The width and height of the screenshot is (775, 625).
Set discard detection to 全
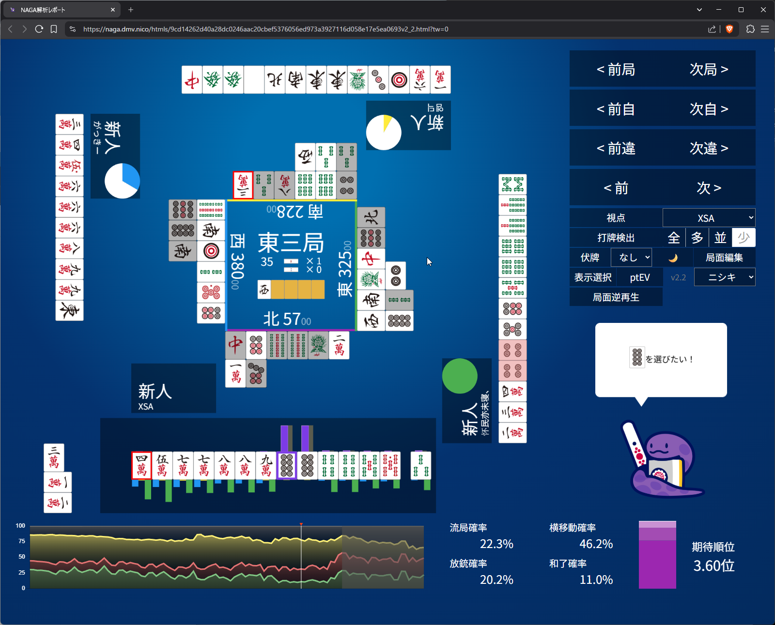[674, 238]
